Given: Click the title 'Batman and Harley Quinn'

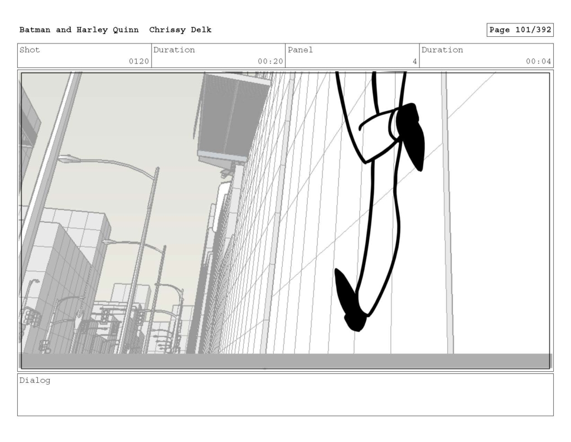Looking at the screenshot, I should tap(79, 30).
